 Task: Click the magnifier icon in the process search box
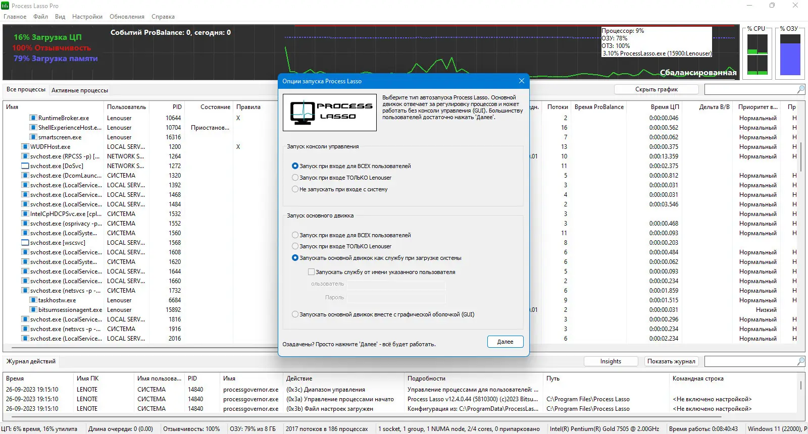click(800, 89)
